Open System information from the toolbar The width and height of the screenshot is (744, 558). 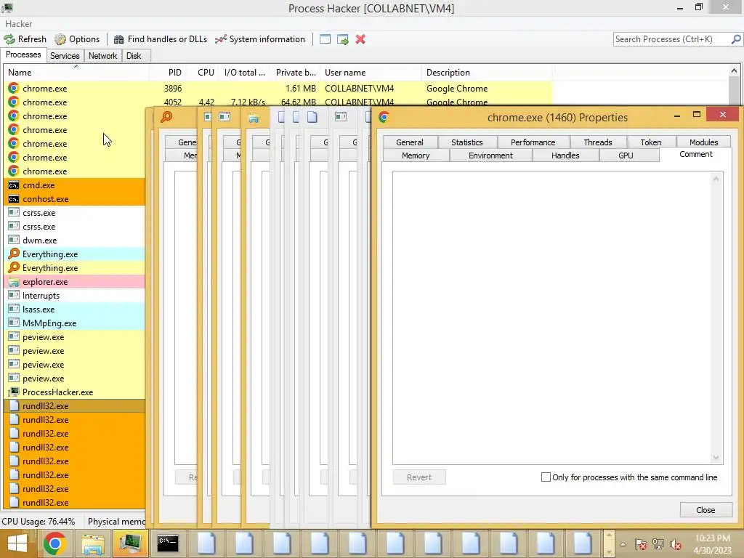click(260, 39)
